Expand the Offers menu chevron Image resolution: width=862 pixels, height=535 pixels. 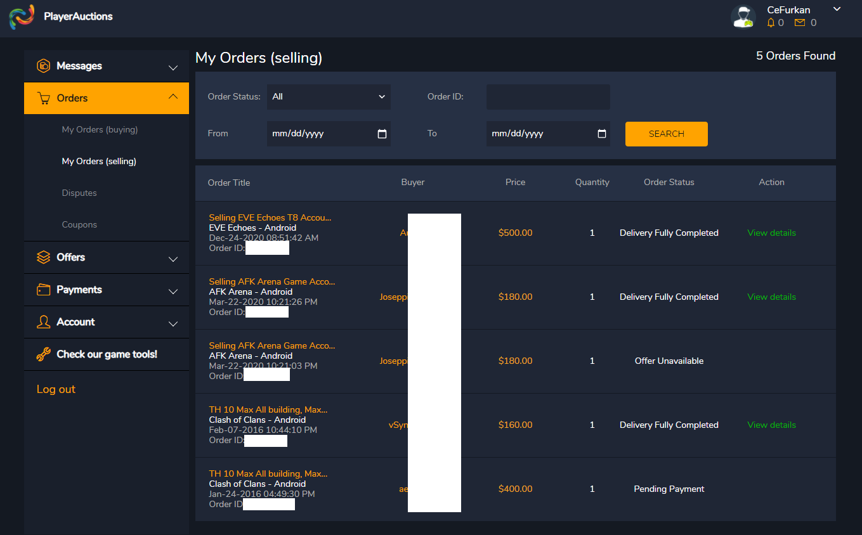[x=173, y=259]
